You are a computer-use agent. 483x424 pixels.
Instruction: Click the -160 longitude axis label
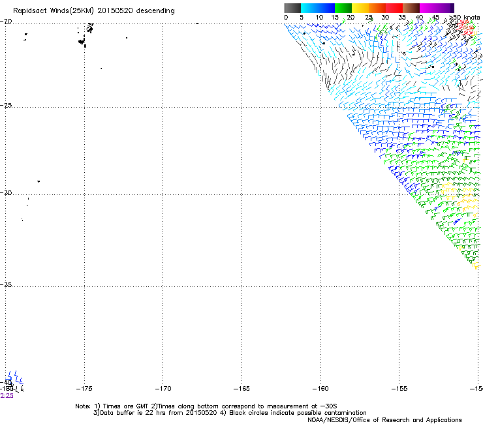click(320, 389)
